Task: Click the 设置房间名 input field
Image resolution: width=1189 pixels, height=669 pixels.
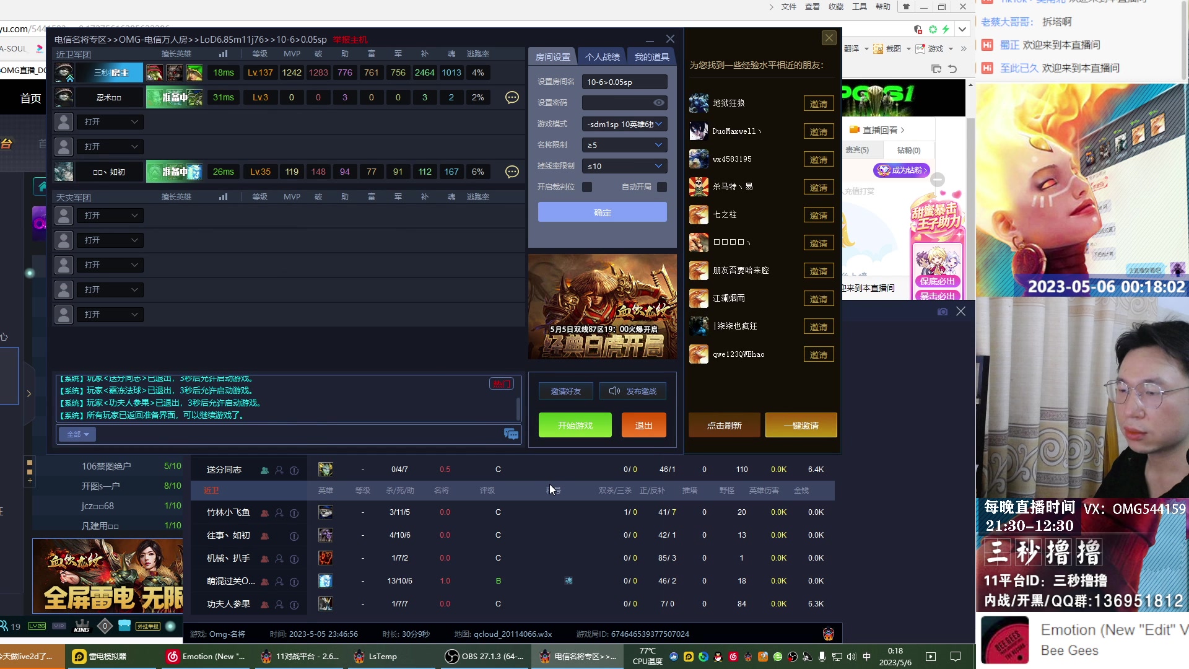Action: (624, 82)
